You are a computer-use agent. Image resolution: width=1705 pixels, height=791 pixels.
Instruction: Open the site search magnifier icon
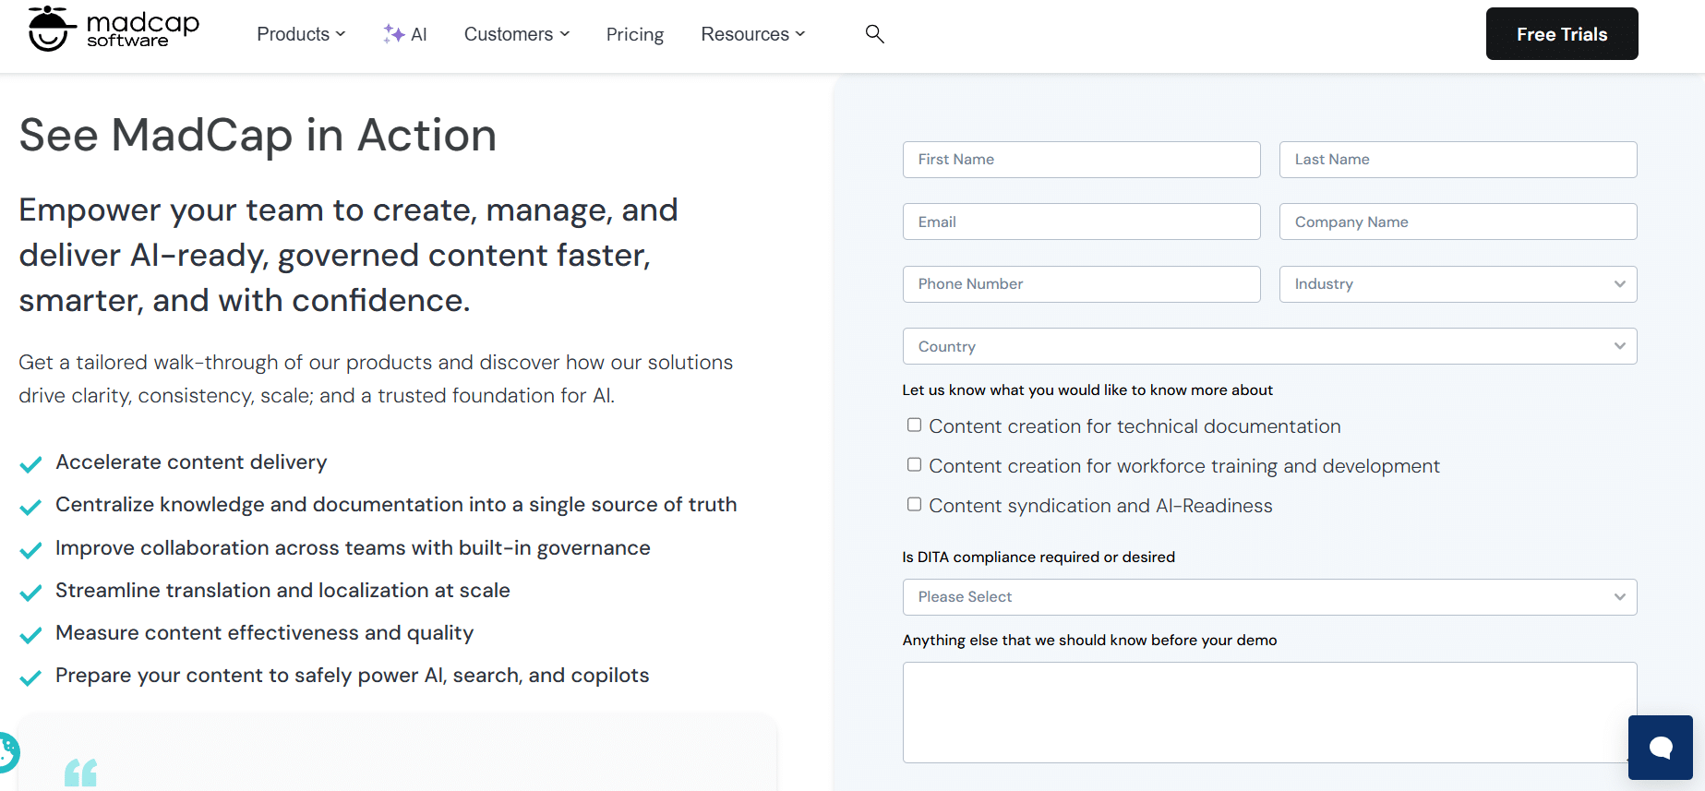point(874,34)
